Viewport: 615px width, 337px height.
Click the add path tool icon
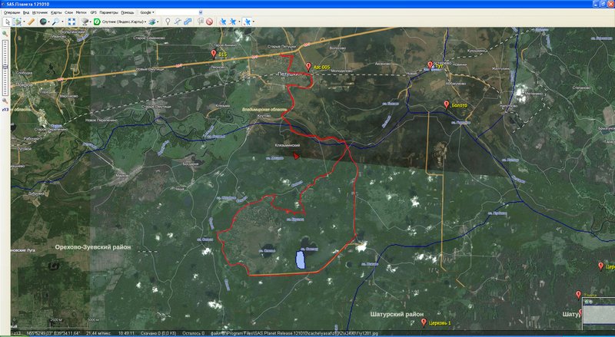pos(178,21)
